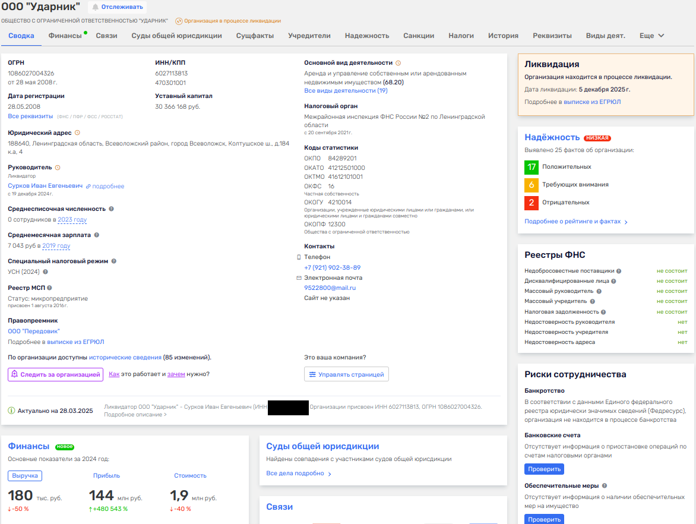Click Проверить under Обеспечительные меры

pyautogui.click(x=544, y=519)
